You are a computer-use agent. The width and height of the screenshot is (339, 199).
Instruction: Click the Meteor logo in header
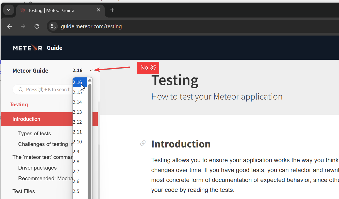[x=28, y=48]
